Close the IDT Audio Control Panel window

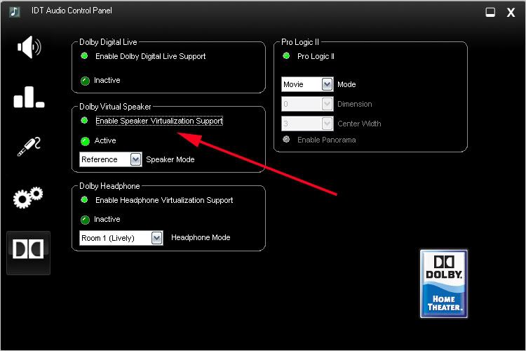(511, 13)
